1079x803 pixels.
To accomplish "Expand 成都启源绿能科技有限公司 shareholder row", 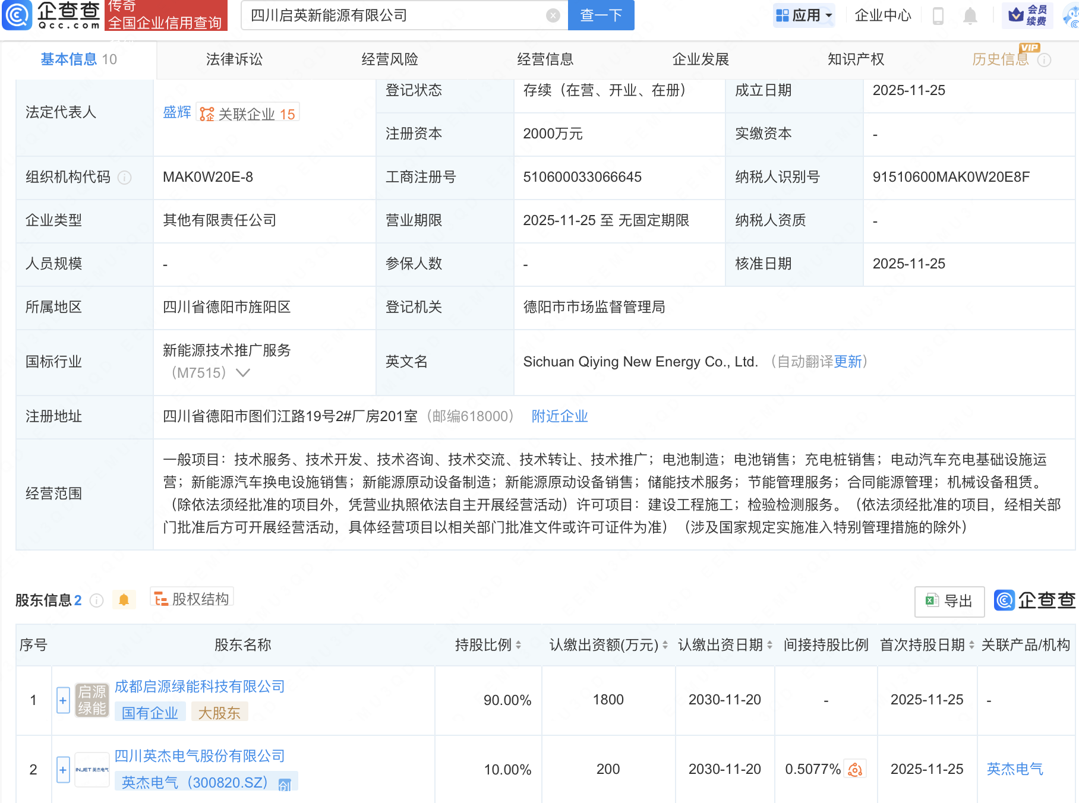I will pos(63,700).
